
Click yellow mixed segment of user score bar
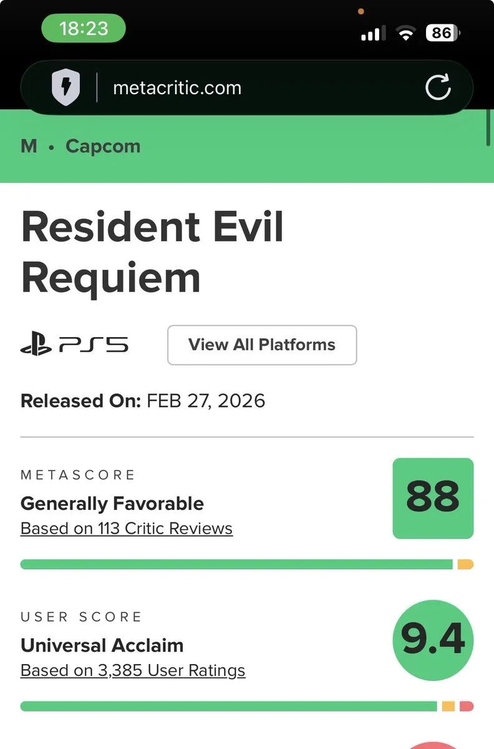coord(448,706)
